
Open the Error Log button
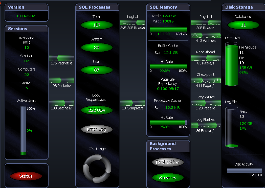(97, 129)
